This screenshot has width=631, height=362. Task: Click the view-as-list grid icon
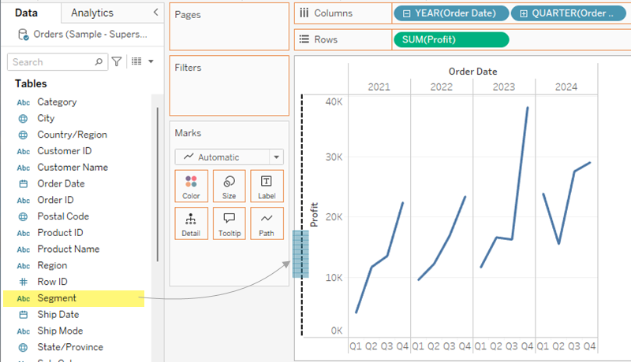(136, 61)
